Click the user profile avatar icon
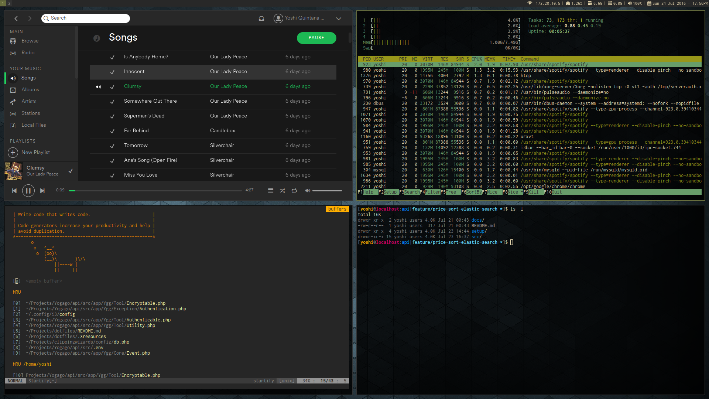This screenshot has height=399, width=709. [x=278, y=18]
